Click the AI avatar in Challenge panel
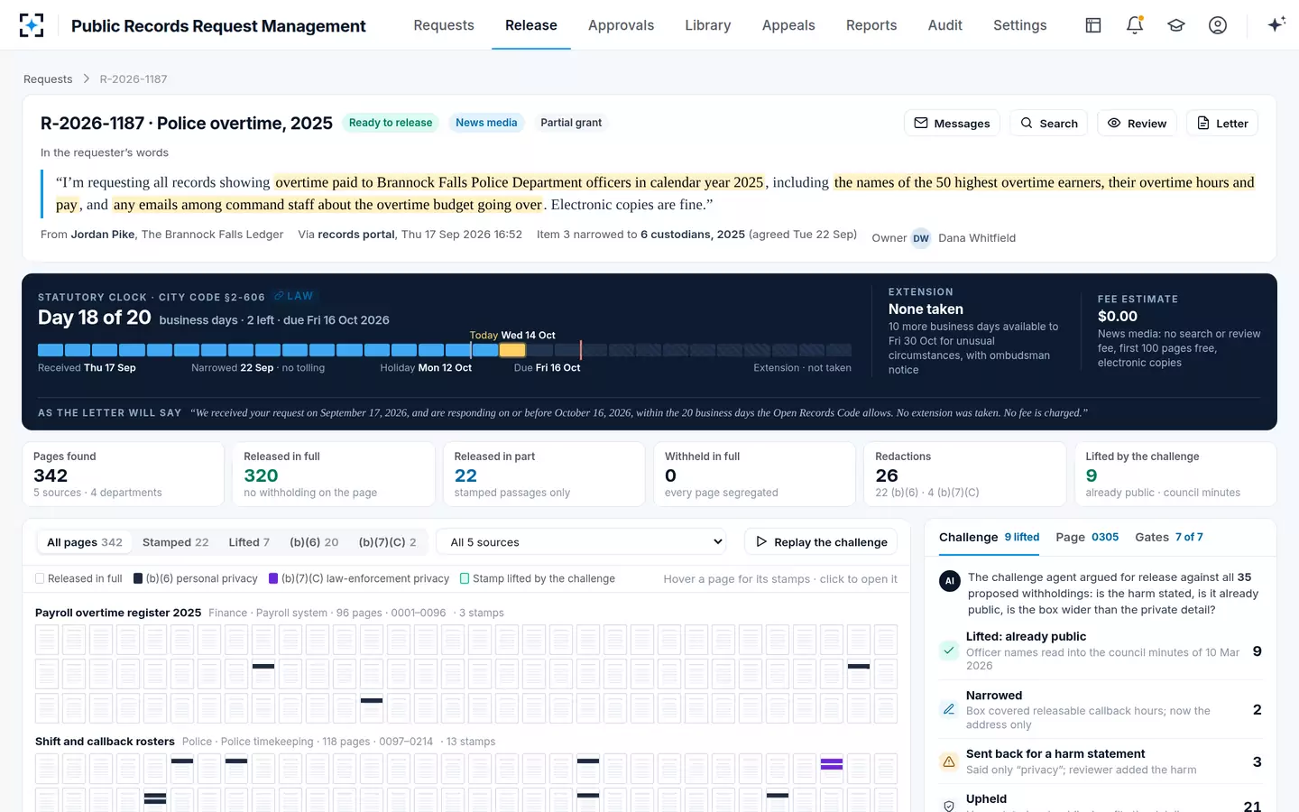 coord(949,581)
